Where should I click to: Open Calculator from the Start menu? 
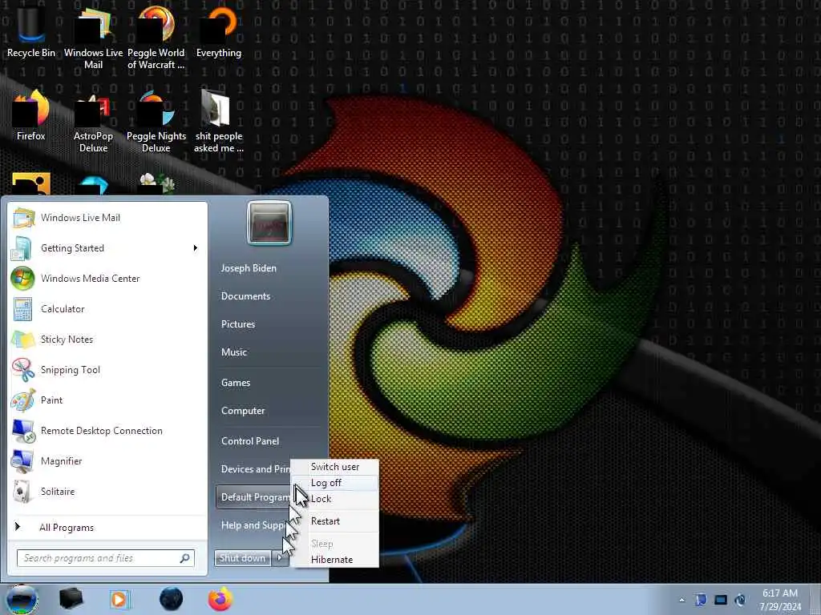tap(108, 308)
